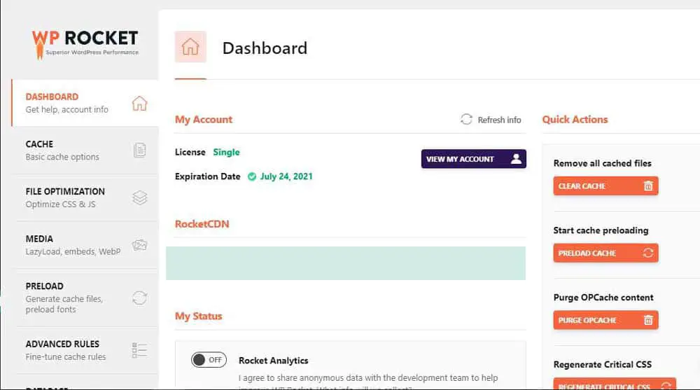The width and height of the screenshot is (700, 390).
Task: Open the Media settings tab
Action: coord(85,245)
